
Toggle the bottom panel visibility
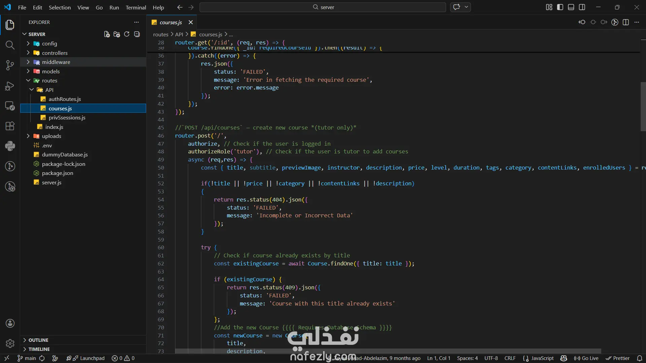(x=571, y=7)
